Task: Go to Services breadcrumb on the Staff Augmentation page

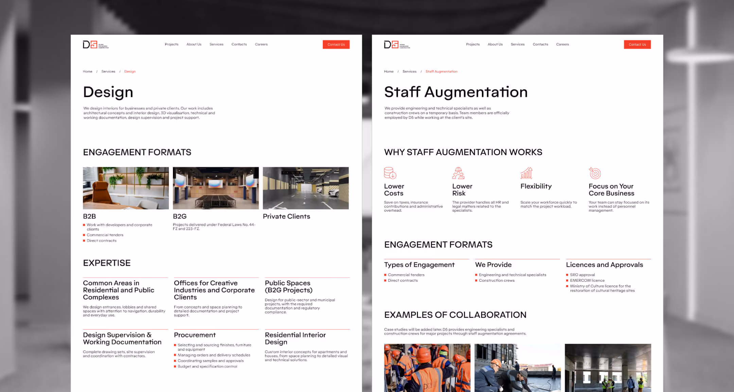Action: pyautogui.click(x=409, y=72)
